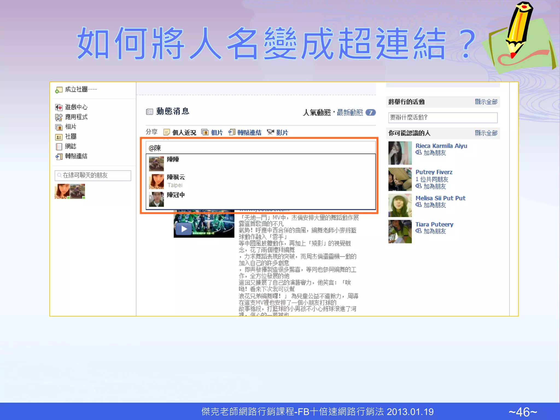Click Melisa Sii Put Put's profile photo
This screenshot has width=560, height=420.
[x=400, y=205]
